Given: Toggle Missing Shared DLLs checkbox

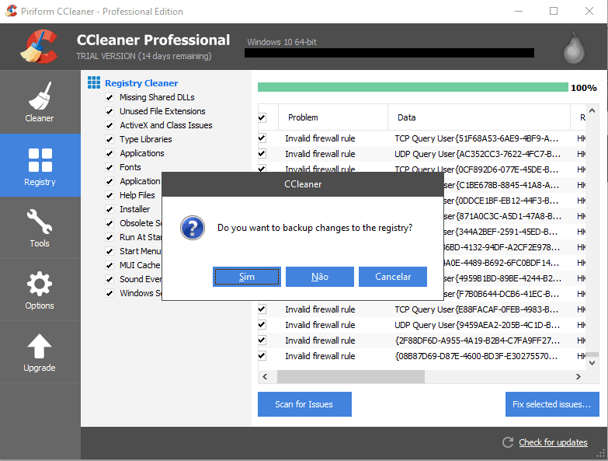Looking at the screenshot, I should click(x=109, y=97).
